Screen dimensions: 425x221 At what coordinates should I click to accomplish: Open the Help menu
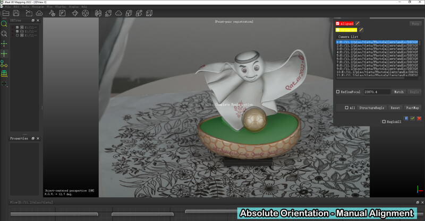(84, 6)
